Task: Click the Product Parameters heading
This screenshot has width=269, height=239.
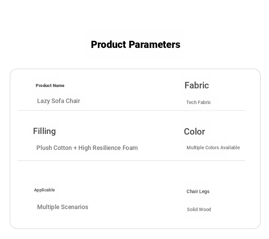Action: click(x=136, y=45)
